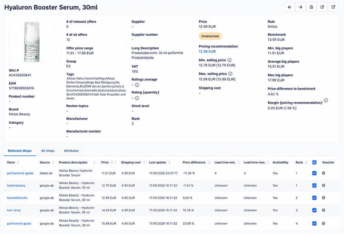Sort table by Source column
The height and width of the screenshot is (234, 344).
click(x=53, y=162)
